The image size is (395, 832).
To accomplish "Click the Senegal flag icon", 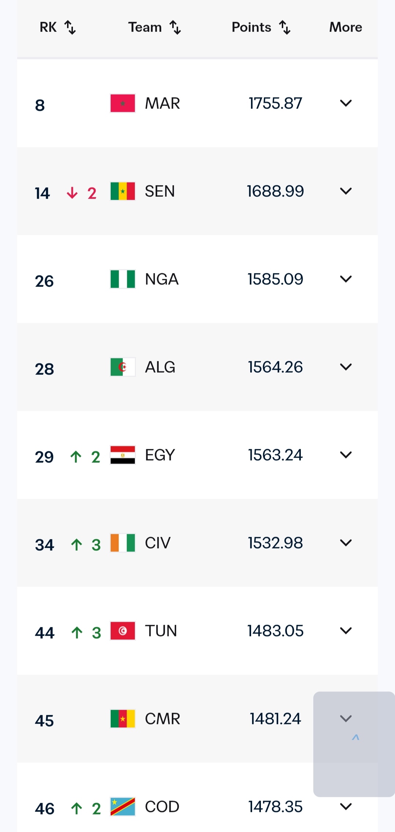I will coord(123,191).
